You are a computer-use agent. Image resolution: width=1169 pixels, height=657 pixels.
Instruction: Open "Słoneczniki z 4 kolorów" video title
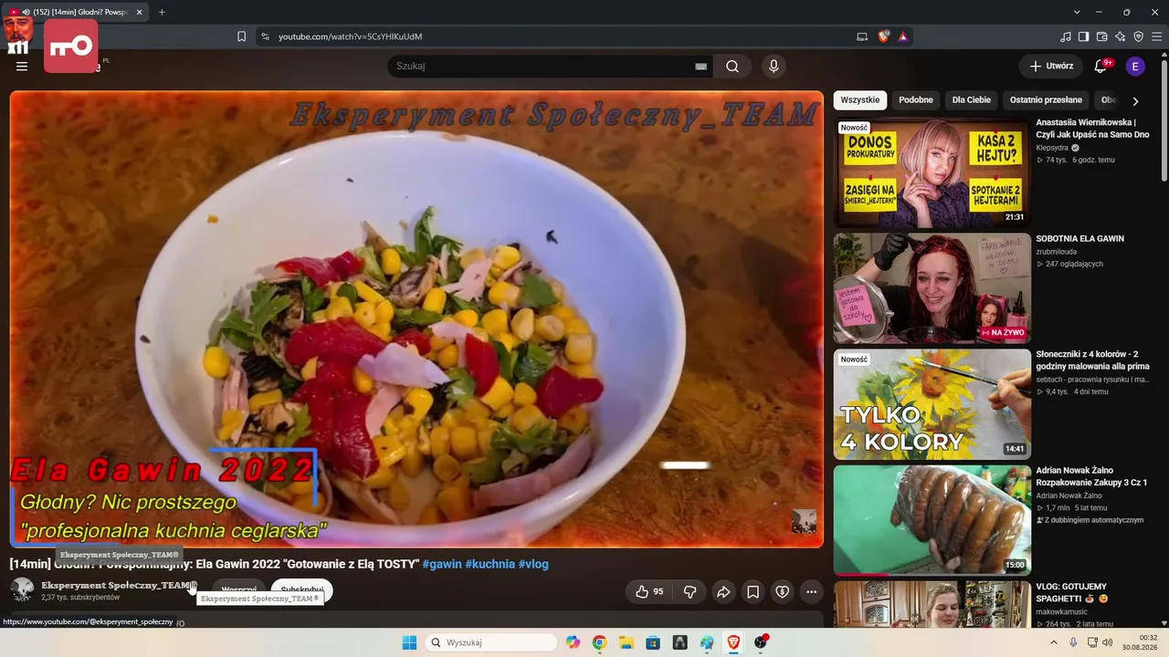point(1092,360)
